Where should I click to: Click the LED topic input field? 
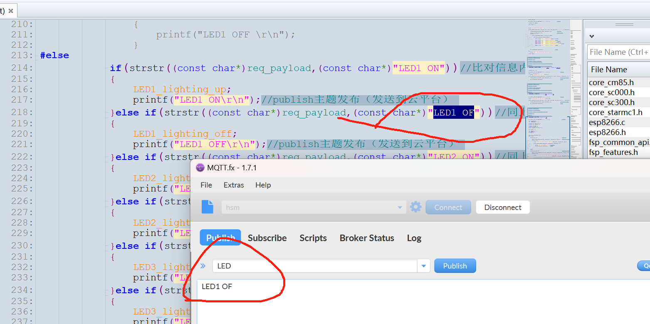point(315,266)
